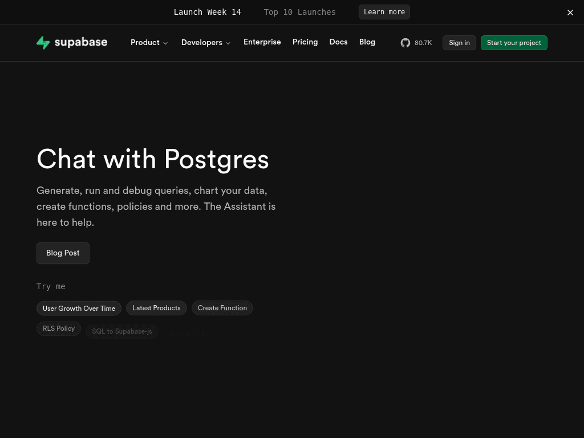Click the Supabase lightning bolt logo

(43, 42)
